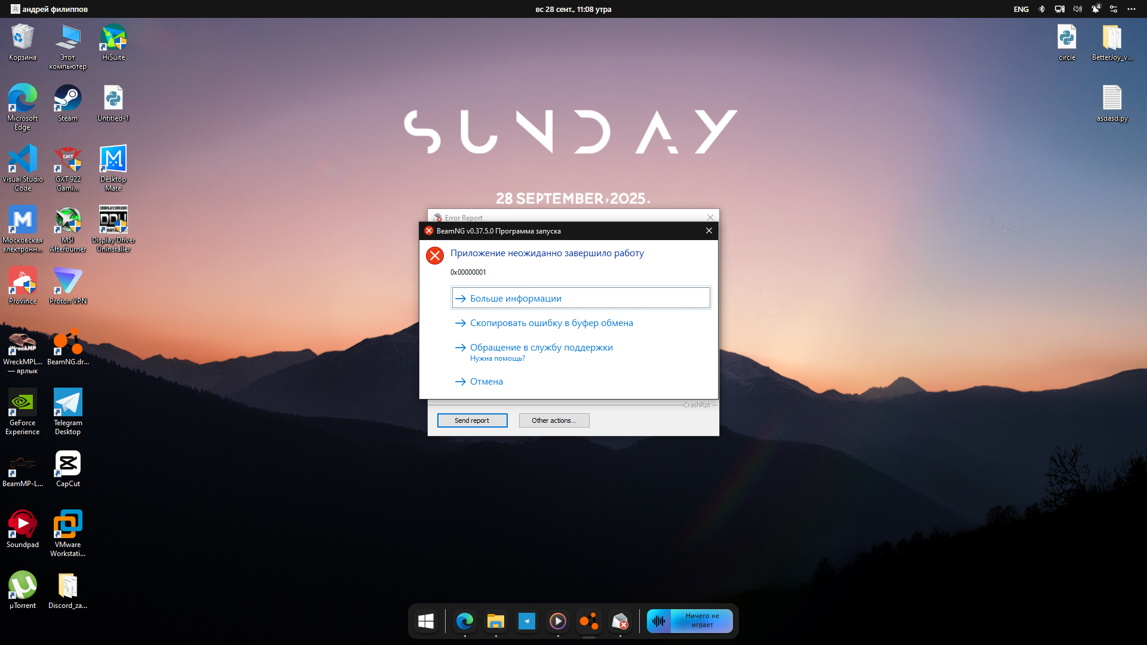This screenshot has height=645, width=1147.
Task: Click the File Explorer dock icon
Action: [495, 622]
